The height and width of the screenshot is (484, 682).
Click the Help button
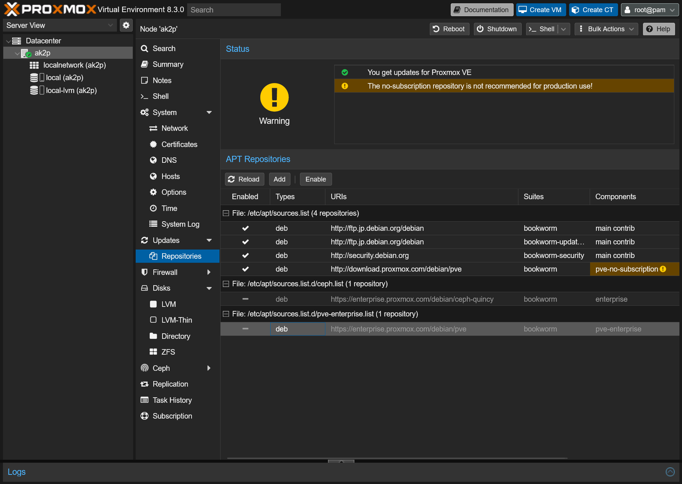click(659, 29)
